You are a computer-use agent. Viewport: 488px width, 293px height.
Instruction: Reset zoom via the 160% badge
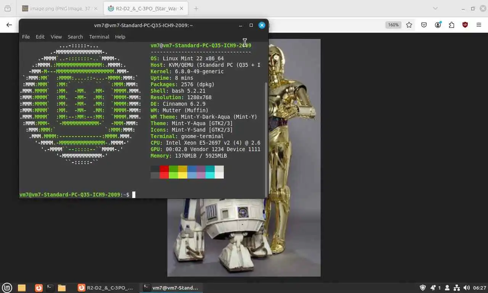(393, 25)
